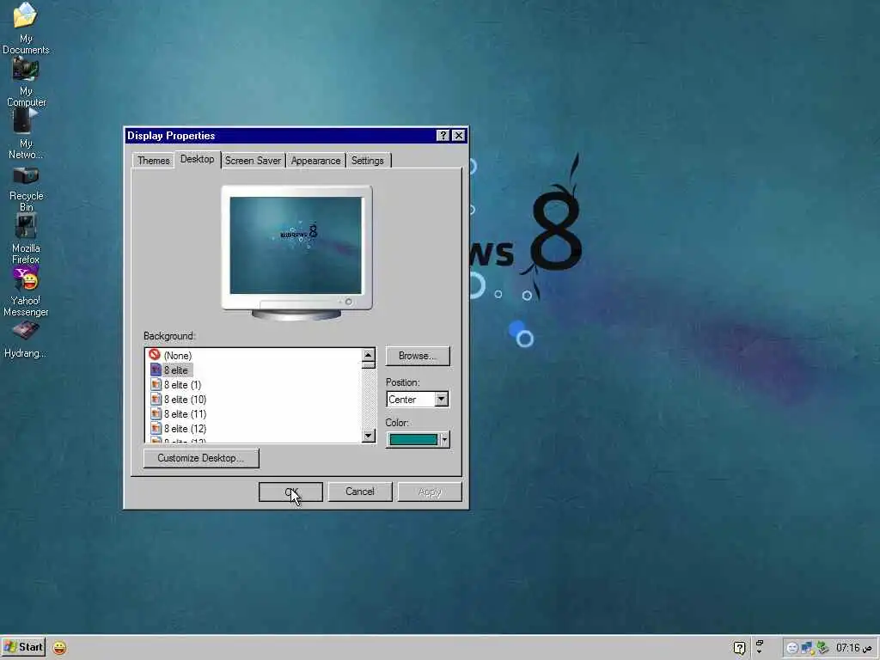Viewport: 880px width, 660px height.
Task: Click the image icon beside 8 elite (12)
Action: (156, 428)
